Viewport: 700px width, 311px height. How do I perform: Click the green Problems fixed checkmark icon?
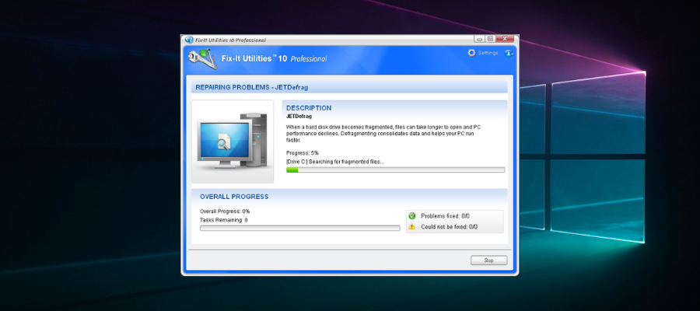(412, 216)
